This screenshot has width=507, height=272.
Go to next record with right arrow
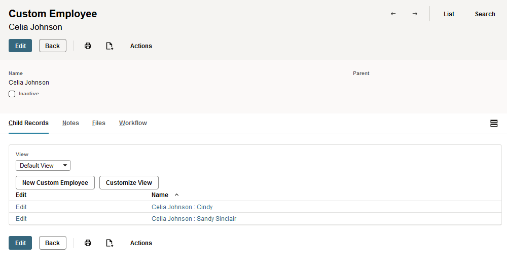click(x=415, y=14)
